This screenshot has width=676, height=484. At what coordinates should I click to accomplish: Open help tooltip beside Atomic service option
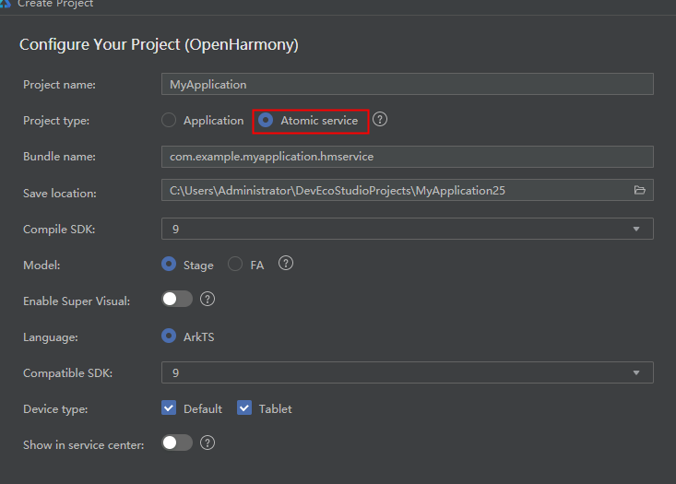tap(380, 119)
